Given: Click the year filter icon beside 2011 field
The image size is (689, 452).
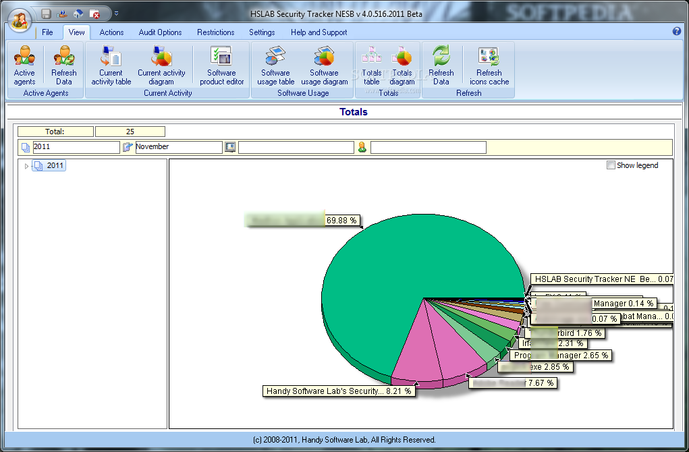Looking at the screenshot, I should (26, 148).
